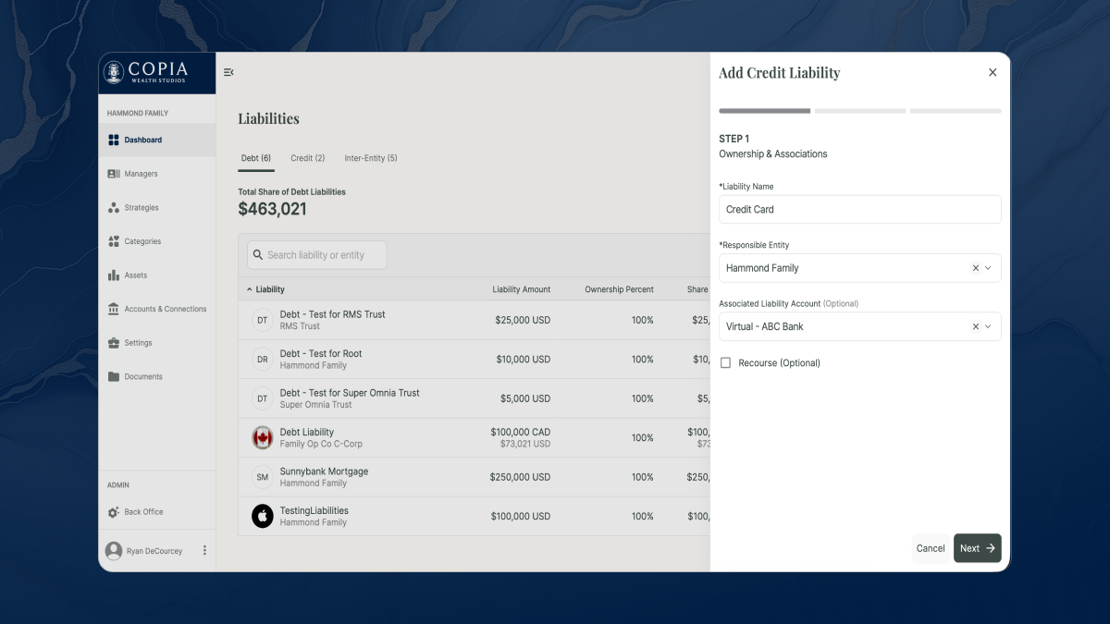
Task: Switch to the Credit (2) tab
Action: click(308, 158)
